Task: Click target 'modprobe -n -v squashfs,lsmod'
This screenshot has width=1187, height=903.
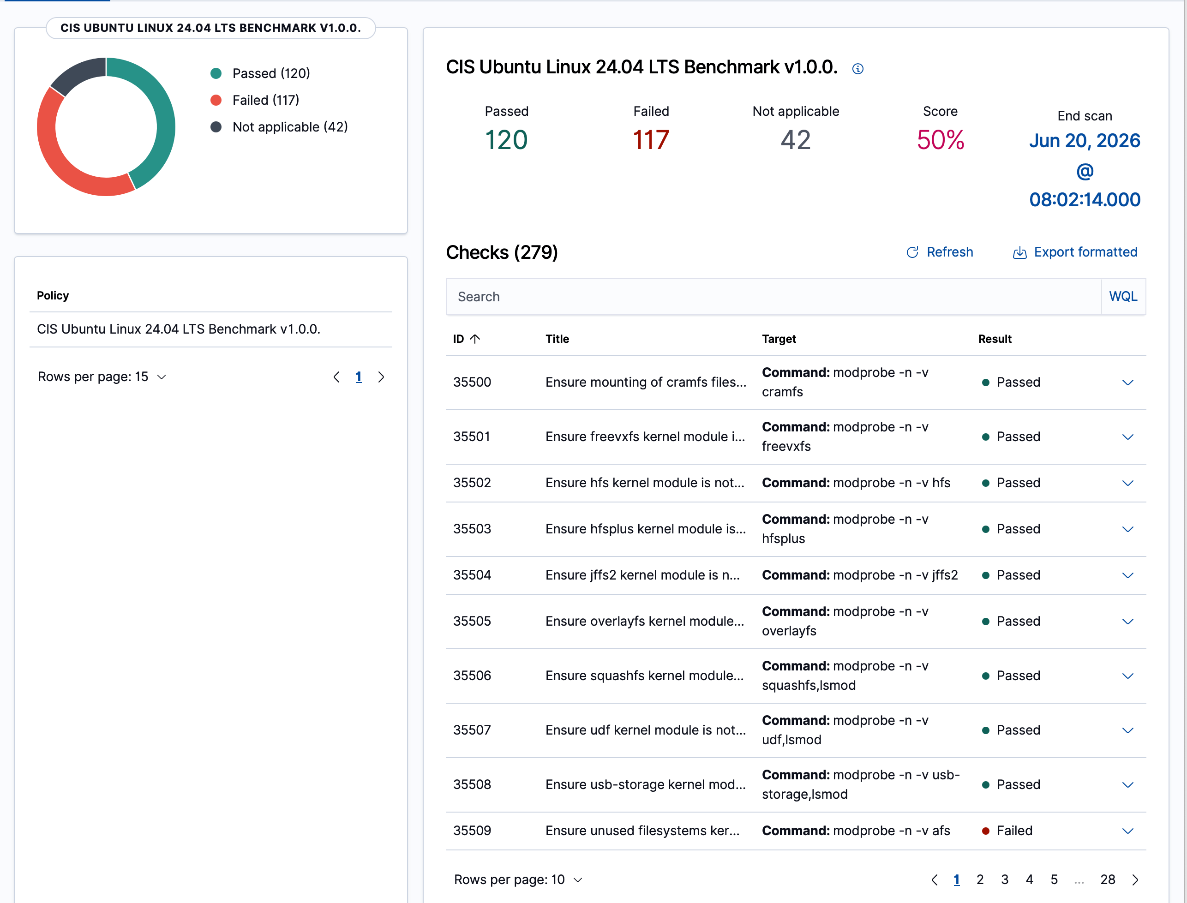Action: pyautogui.click(x=845, y=676)
